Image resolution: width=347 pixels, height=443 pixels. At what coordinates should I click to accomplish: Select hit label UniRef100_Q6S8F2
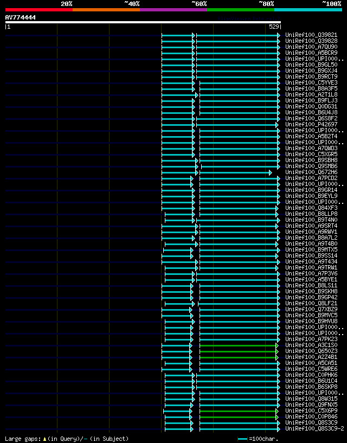click(x=311, y=118)
